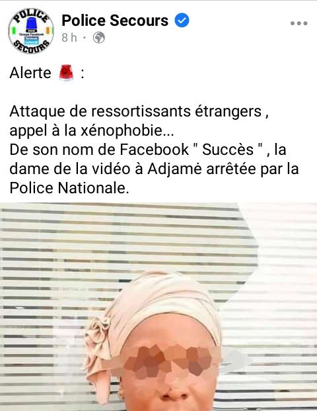Click the closing words Police Nationale
The height and width of the screenshot is (411, 317).
69,188
